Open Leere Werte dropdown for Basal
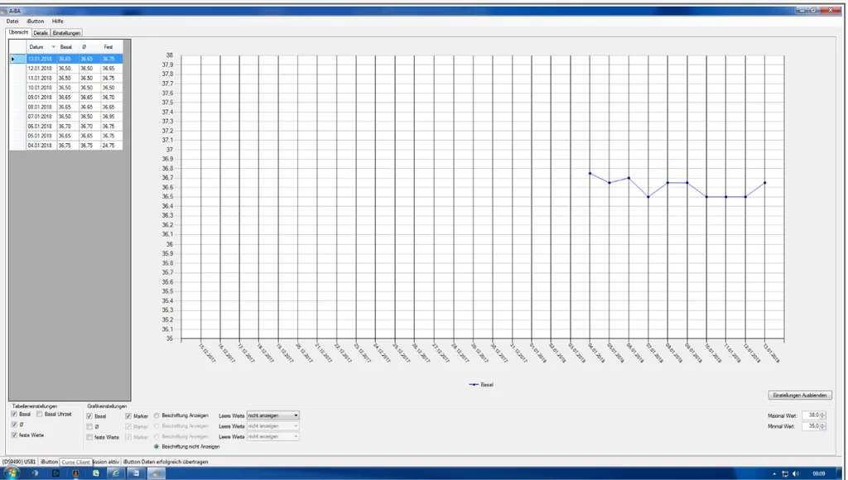 (x=273, y=415)
